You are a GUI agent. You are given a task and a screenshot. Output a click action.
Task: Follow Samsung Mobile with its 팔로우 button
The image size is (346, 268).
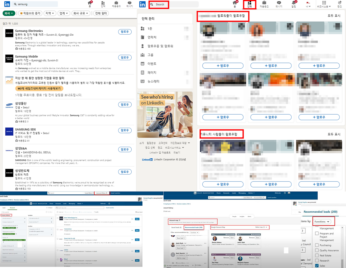coord(125,58)
